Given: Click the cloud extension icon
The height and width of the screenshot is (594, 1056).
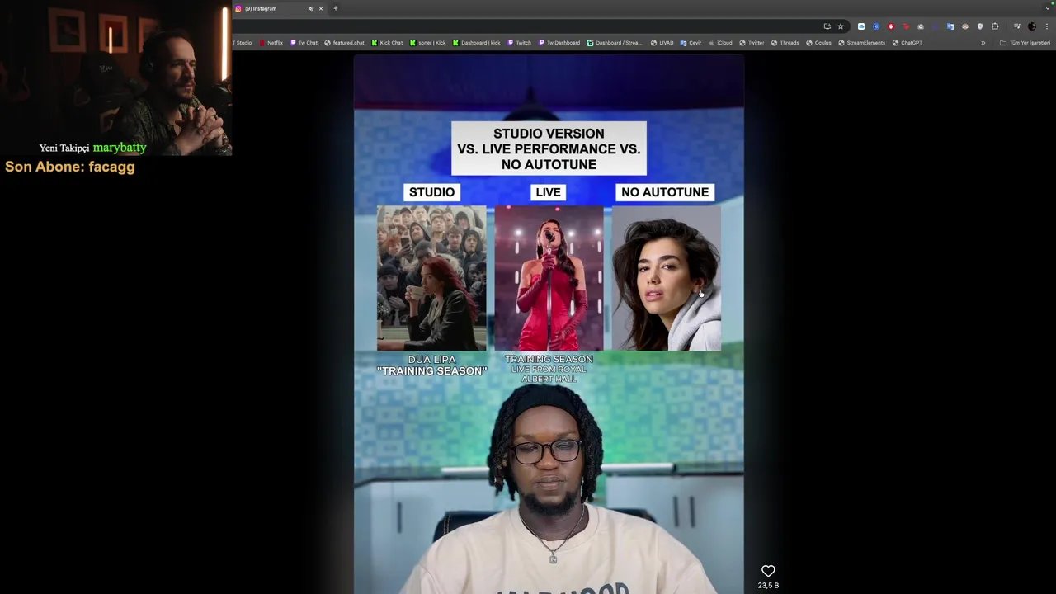Looking at the screenshot, I should pyautogui.click(x=861, y=26).
